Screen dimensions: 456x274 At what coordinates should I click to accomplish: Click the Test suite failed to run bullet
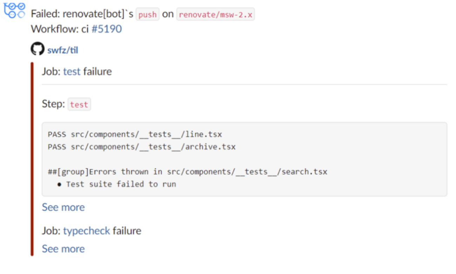[x=121, y=184]
